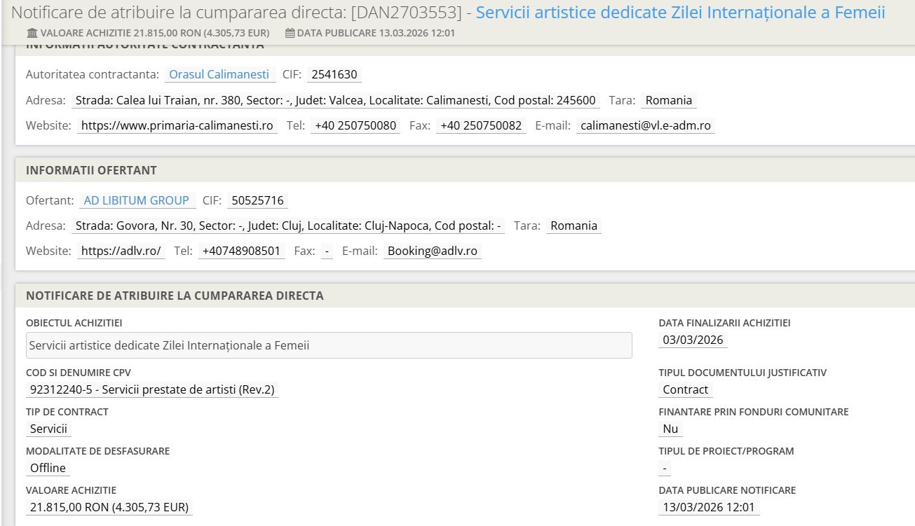Click the institution icon beside the header Valoare Achizitie
The width and height of the screenshot is (915, 526).
click(x=32, y=34)
